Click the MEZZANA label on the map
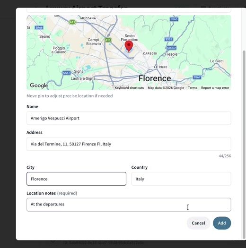246x248 pixels. [x=88, y=18]
